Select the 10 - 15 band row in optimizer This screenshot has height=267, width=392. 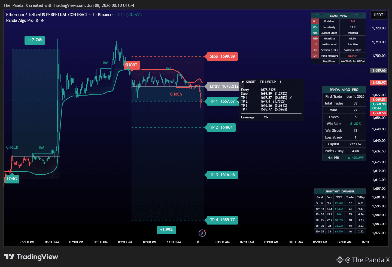point(340,208)
